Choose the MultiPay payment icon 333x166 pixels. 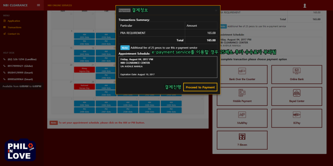coord(242,115)
